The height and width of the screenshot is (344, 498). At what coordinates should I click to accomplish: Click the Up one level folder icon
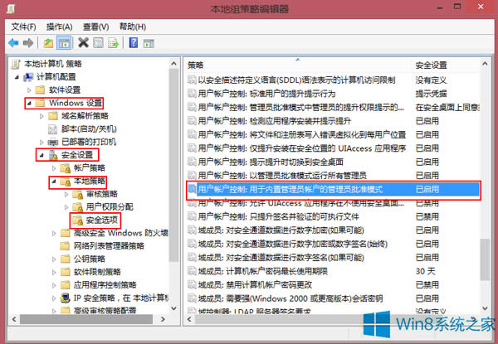(x=48, y=43)
